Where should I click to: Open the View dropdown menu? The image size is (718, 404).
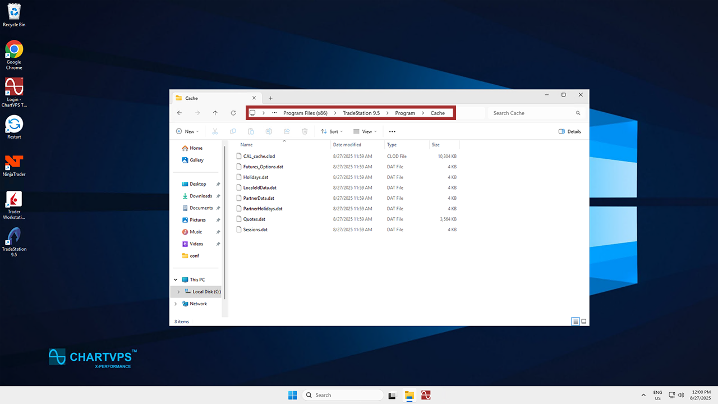point(363,131)
